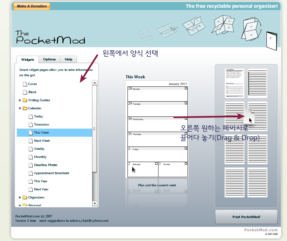Tick the checkbox for 3 Sunday
287x241 pixels.
coord(186,163)
